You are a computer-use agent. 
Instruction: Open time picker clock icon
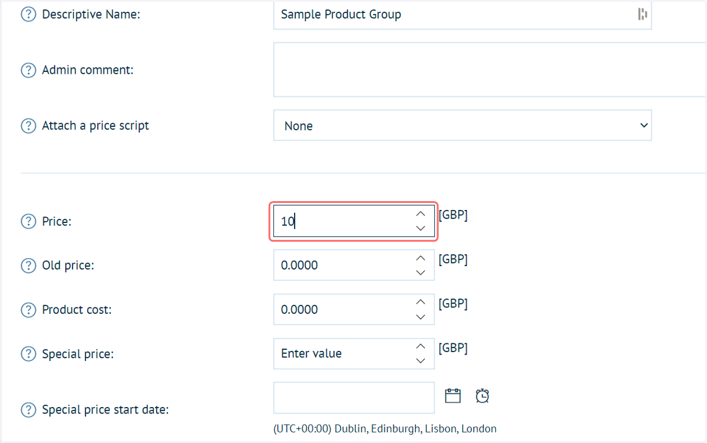pos(483,396)
